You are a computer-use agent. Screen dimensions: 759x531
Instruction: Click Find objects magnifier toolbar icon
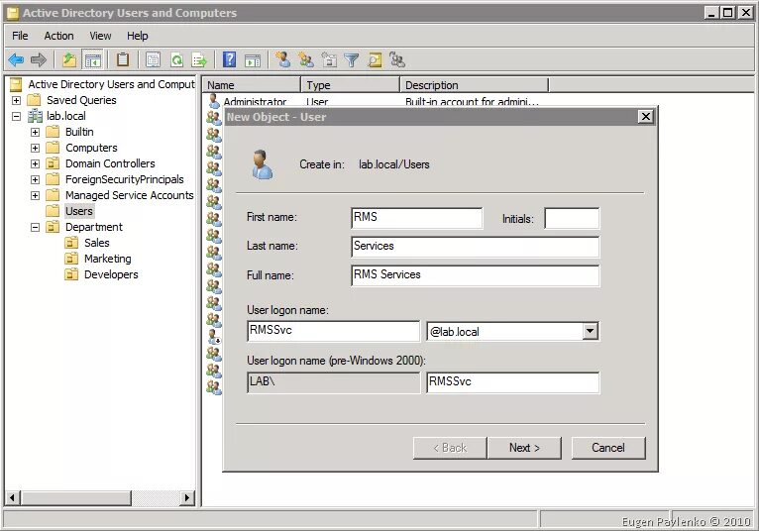point(375,60)
